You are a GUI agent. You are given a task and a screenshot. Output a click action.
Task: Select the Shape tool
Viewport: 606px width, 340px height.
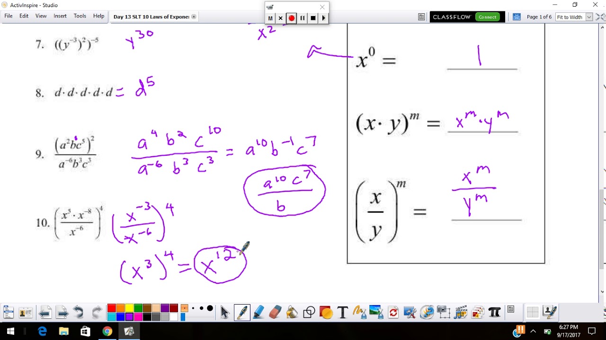pos(309,312)
